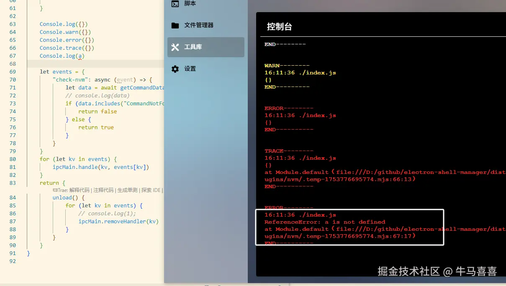Click the TRACE-------- header in console

(x=289, y=151)
